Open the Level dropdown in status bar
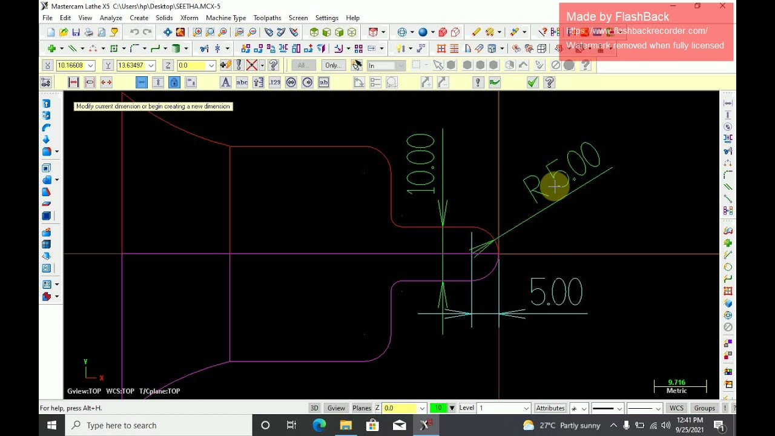Viewport: 775px width, 436px height. point(526,408)
